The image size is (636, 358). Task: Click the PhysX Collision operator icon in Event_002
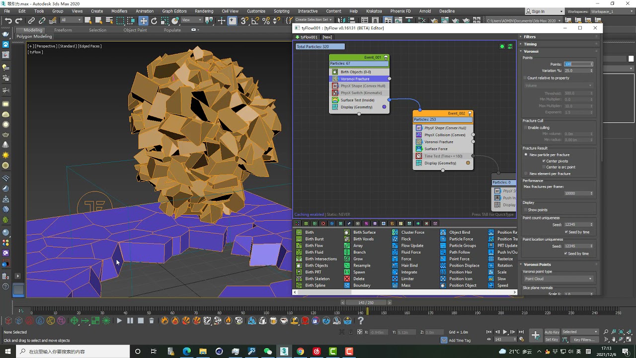[419, 135]
